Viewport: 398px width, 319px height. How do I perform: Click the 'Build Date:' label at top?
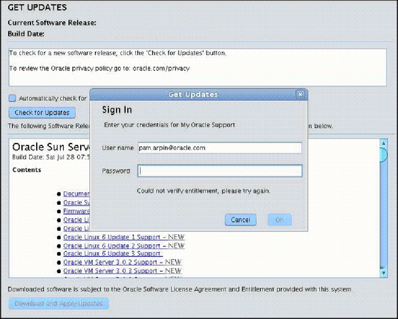coord(26,34)
